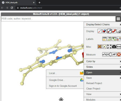Toggle residue labels icon
The image size is (121, 101).
pyautogui.click(x=109, y=39)
